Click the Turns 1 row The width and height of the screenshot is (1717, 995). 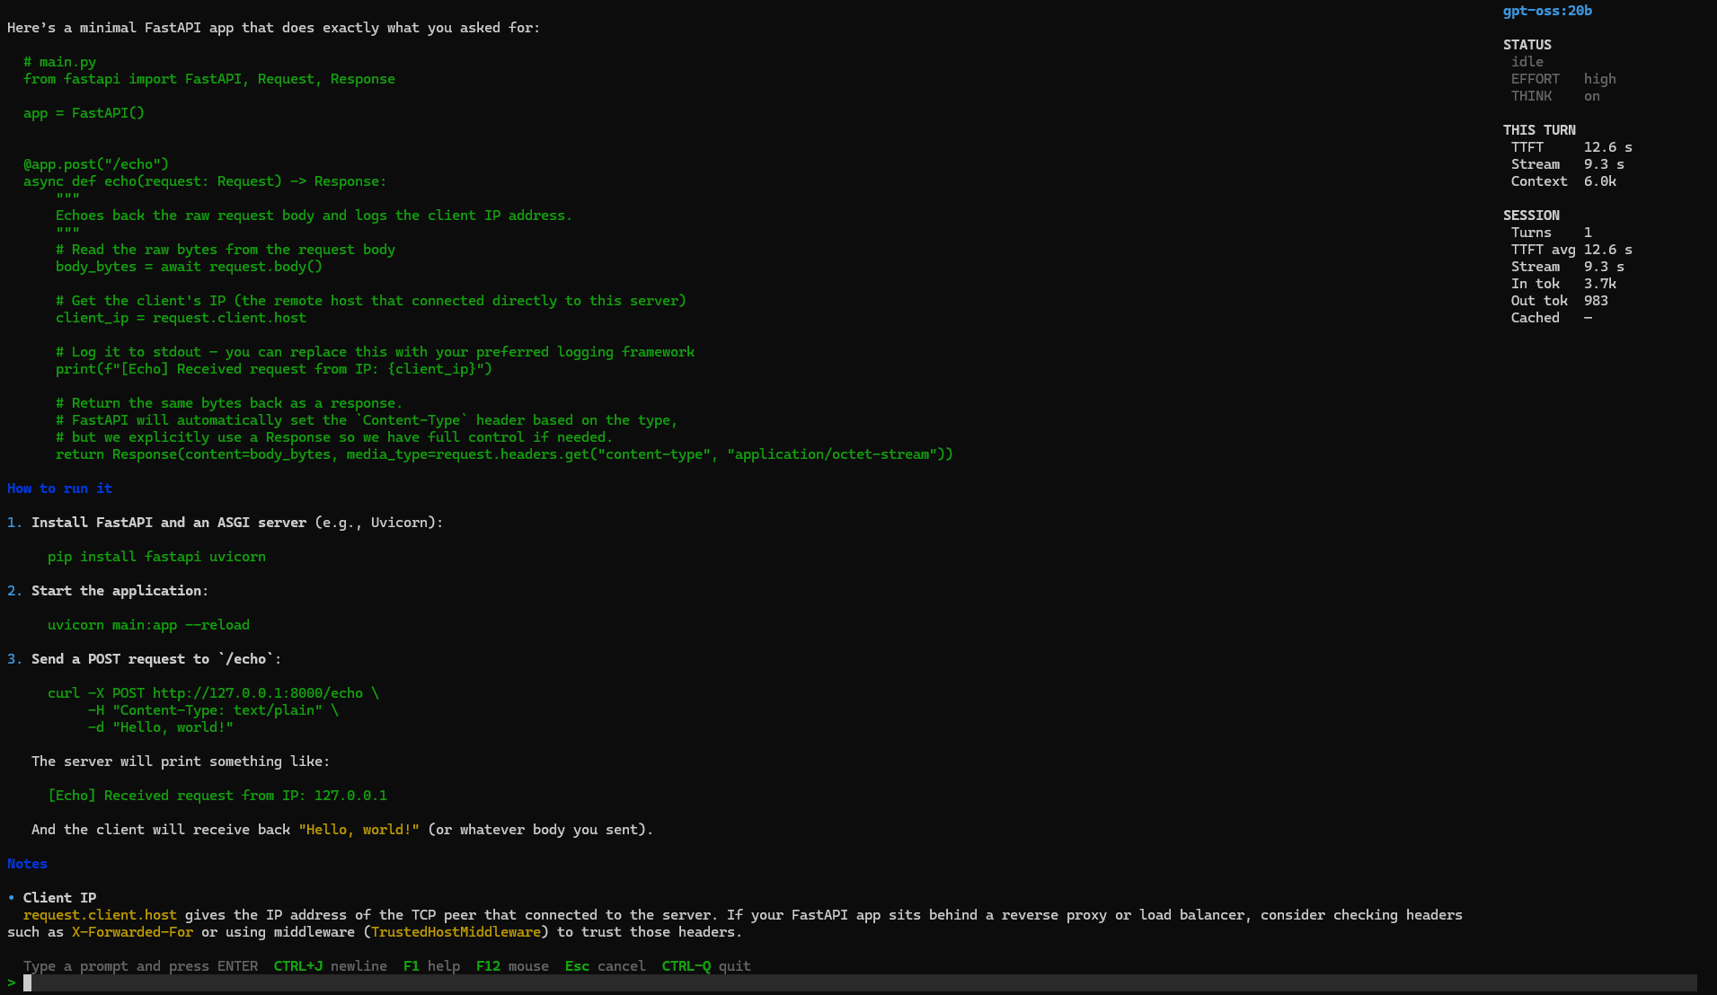(1552, 233)
